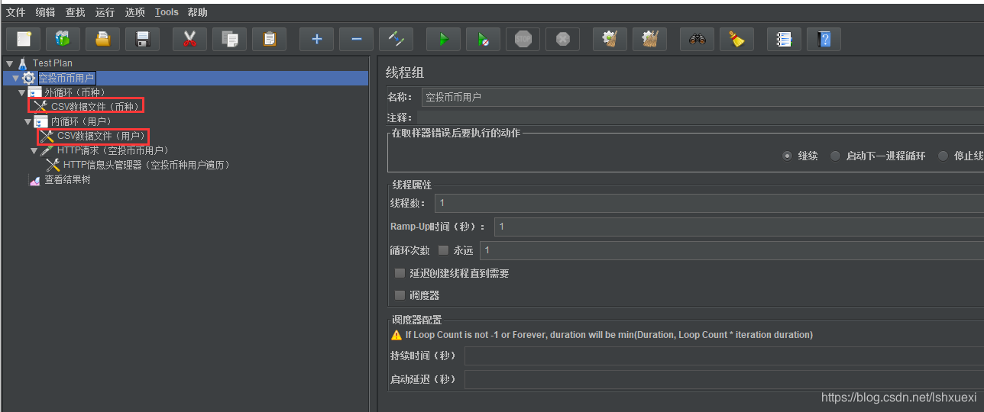Screen dimensions: 984x412
Task: Click the Shutdown threads icon
Action: point(562,39)
